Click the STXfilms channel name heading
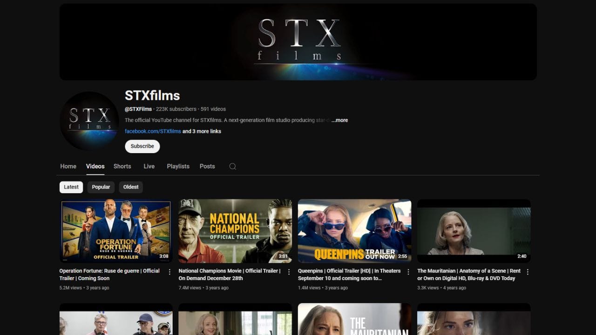Screen dimensions: 596x335 [152, 95]
